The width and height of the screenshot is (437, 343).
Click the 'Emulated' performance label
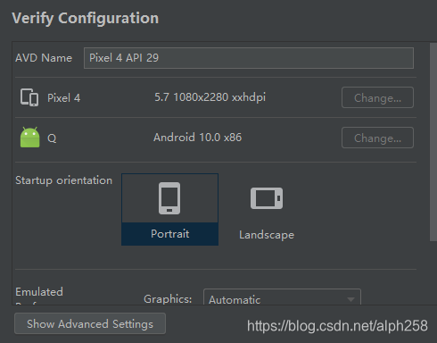(39, 292)
